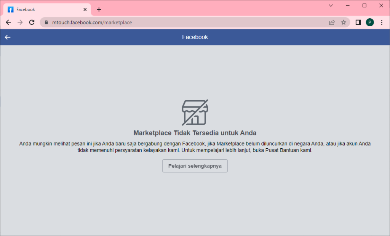Viewport: 390px width, 236px height.
Task: Click the greyed-out forward navigation icon
Action: 20,22
